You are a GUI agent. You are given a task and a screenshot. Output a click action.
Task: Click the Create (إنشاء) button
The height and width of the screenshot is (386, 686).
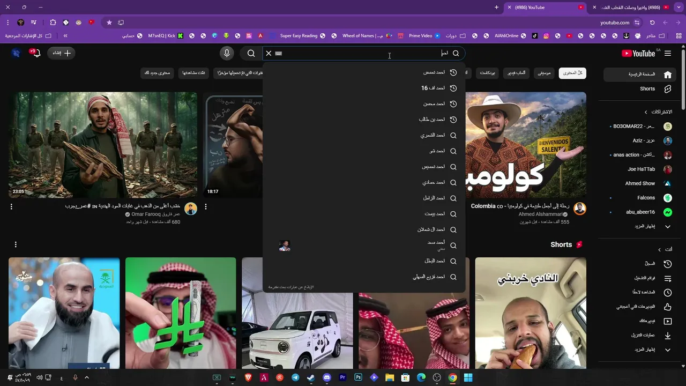[62, 53]
